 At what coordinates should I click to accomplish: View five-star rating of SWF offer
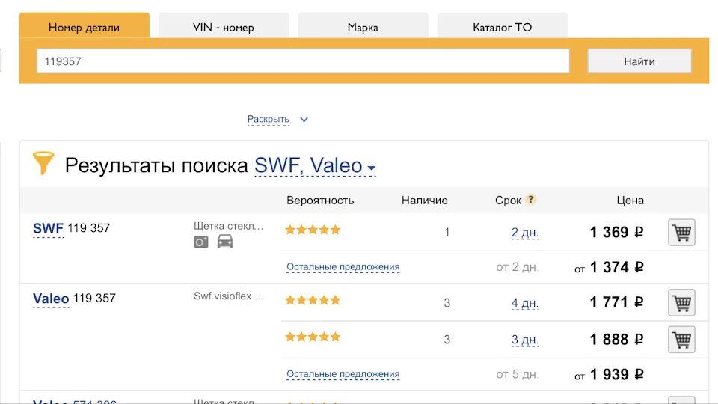click(313, 230)
